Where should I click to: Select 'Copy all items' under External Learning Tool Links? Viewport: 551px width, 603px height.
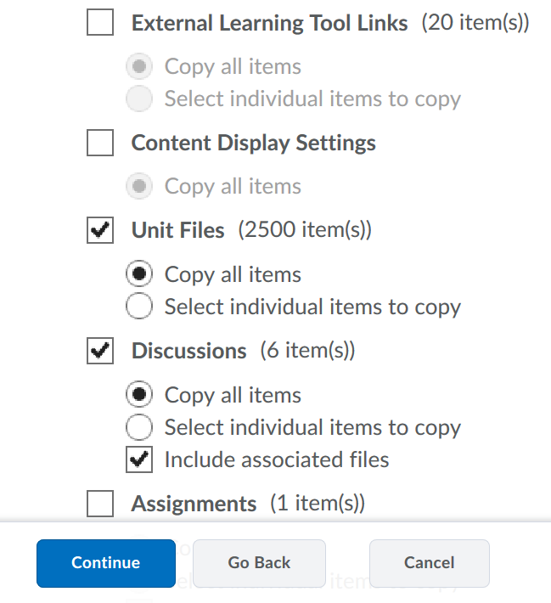139,66
